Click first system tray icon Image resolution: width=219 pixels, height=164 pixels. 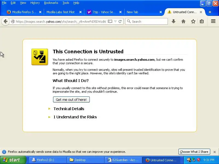(x=189, y=160)
